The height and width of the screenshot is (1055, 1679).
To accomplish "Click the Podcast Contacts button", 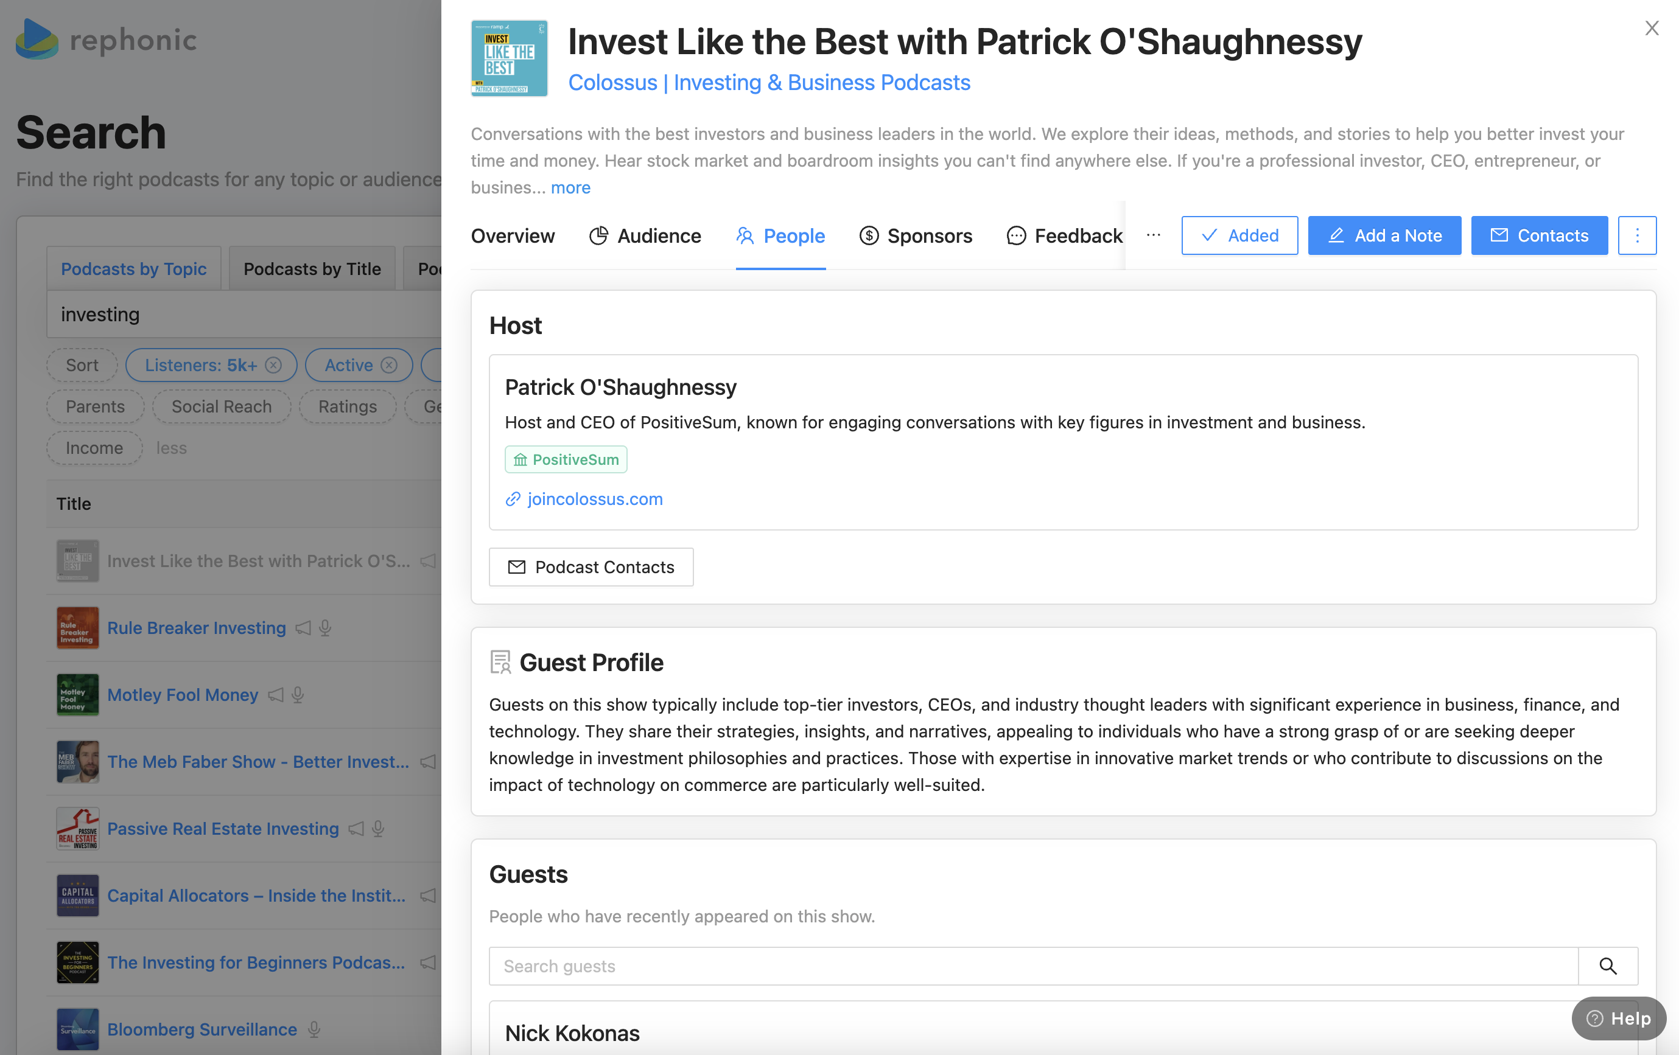I will (x=591, y=567).
